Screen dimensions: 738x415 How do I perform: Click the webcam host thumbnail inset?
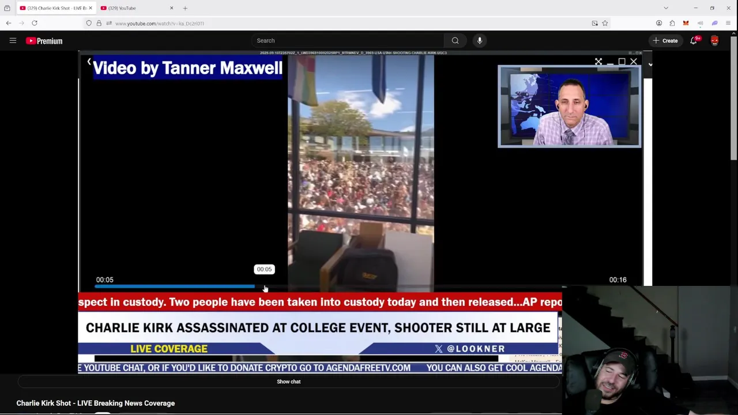(x=569, y=107)
